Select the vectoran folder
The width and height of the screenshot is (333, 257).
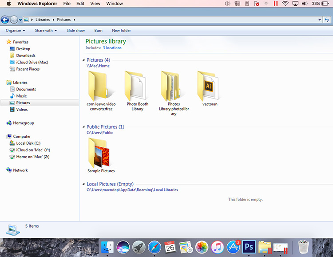[210, 89]
